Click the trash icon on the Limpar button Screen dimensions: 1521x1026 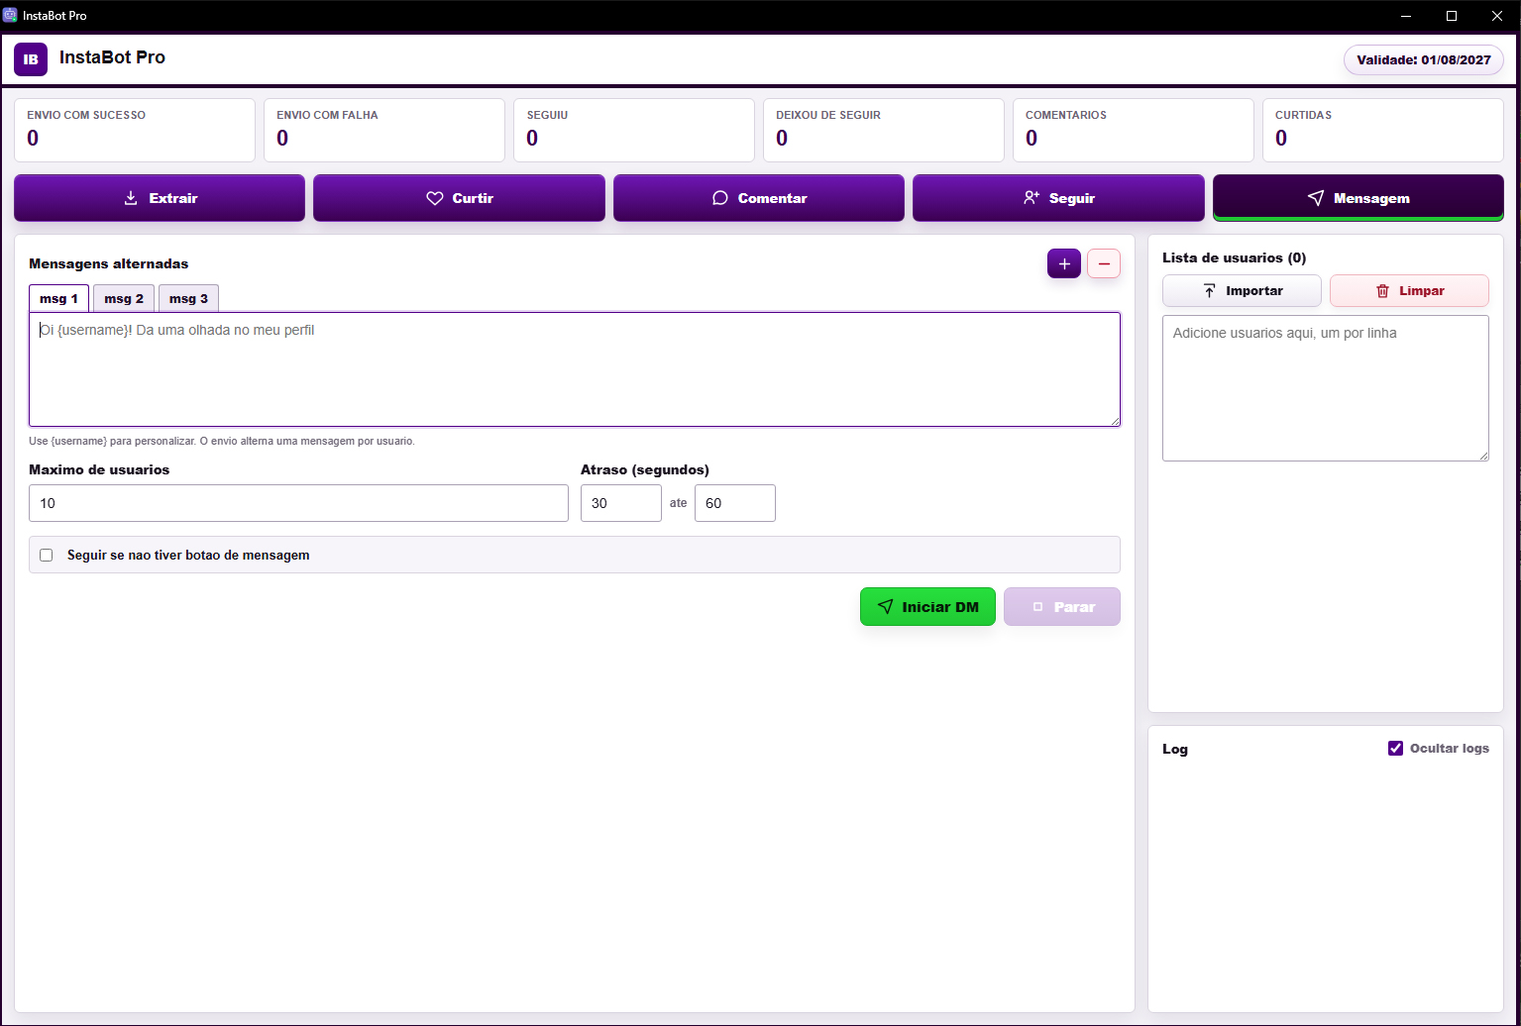(x=1383, y=291)
